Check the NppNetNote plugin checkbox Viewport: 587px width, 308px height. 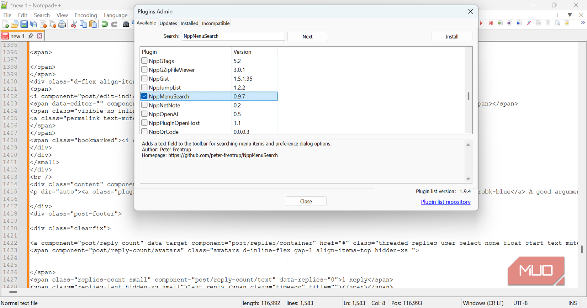[x=144, y=105]
